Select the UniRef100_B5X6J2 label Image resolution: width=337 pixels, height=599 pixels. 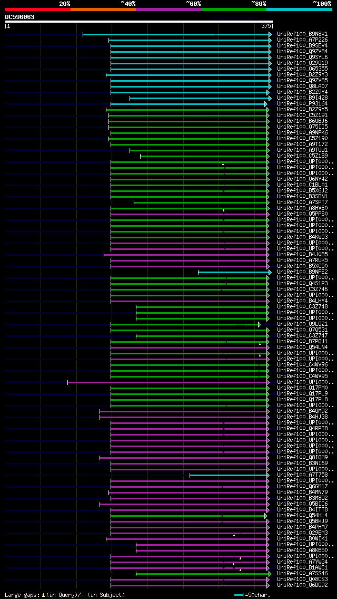pyautogui.click(x=302, y=191)
